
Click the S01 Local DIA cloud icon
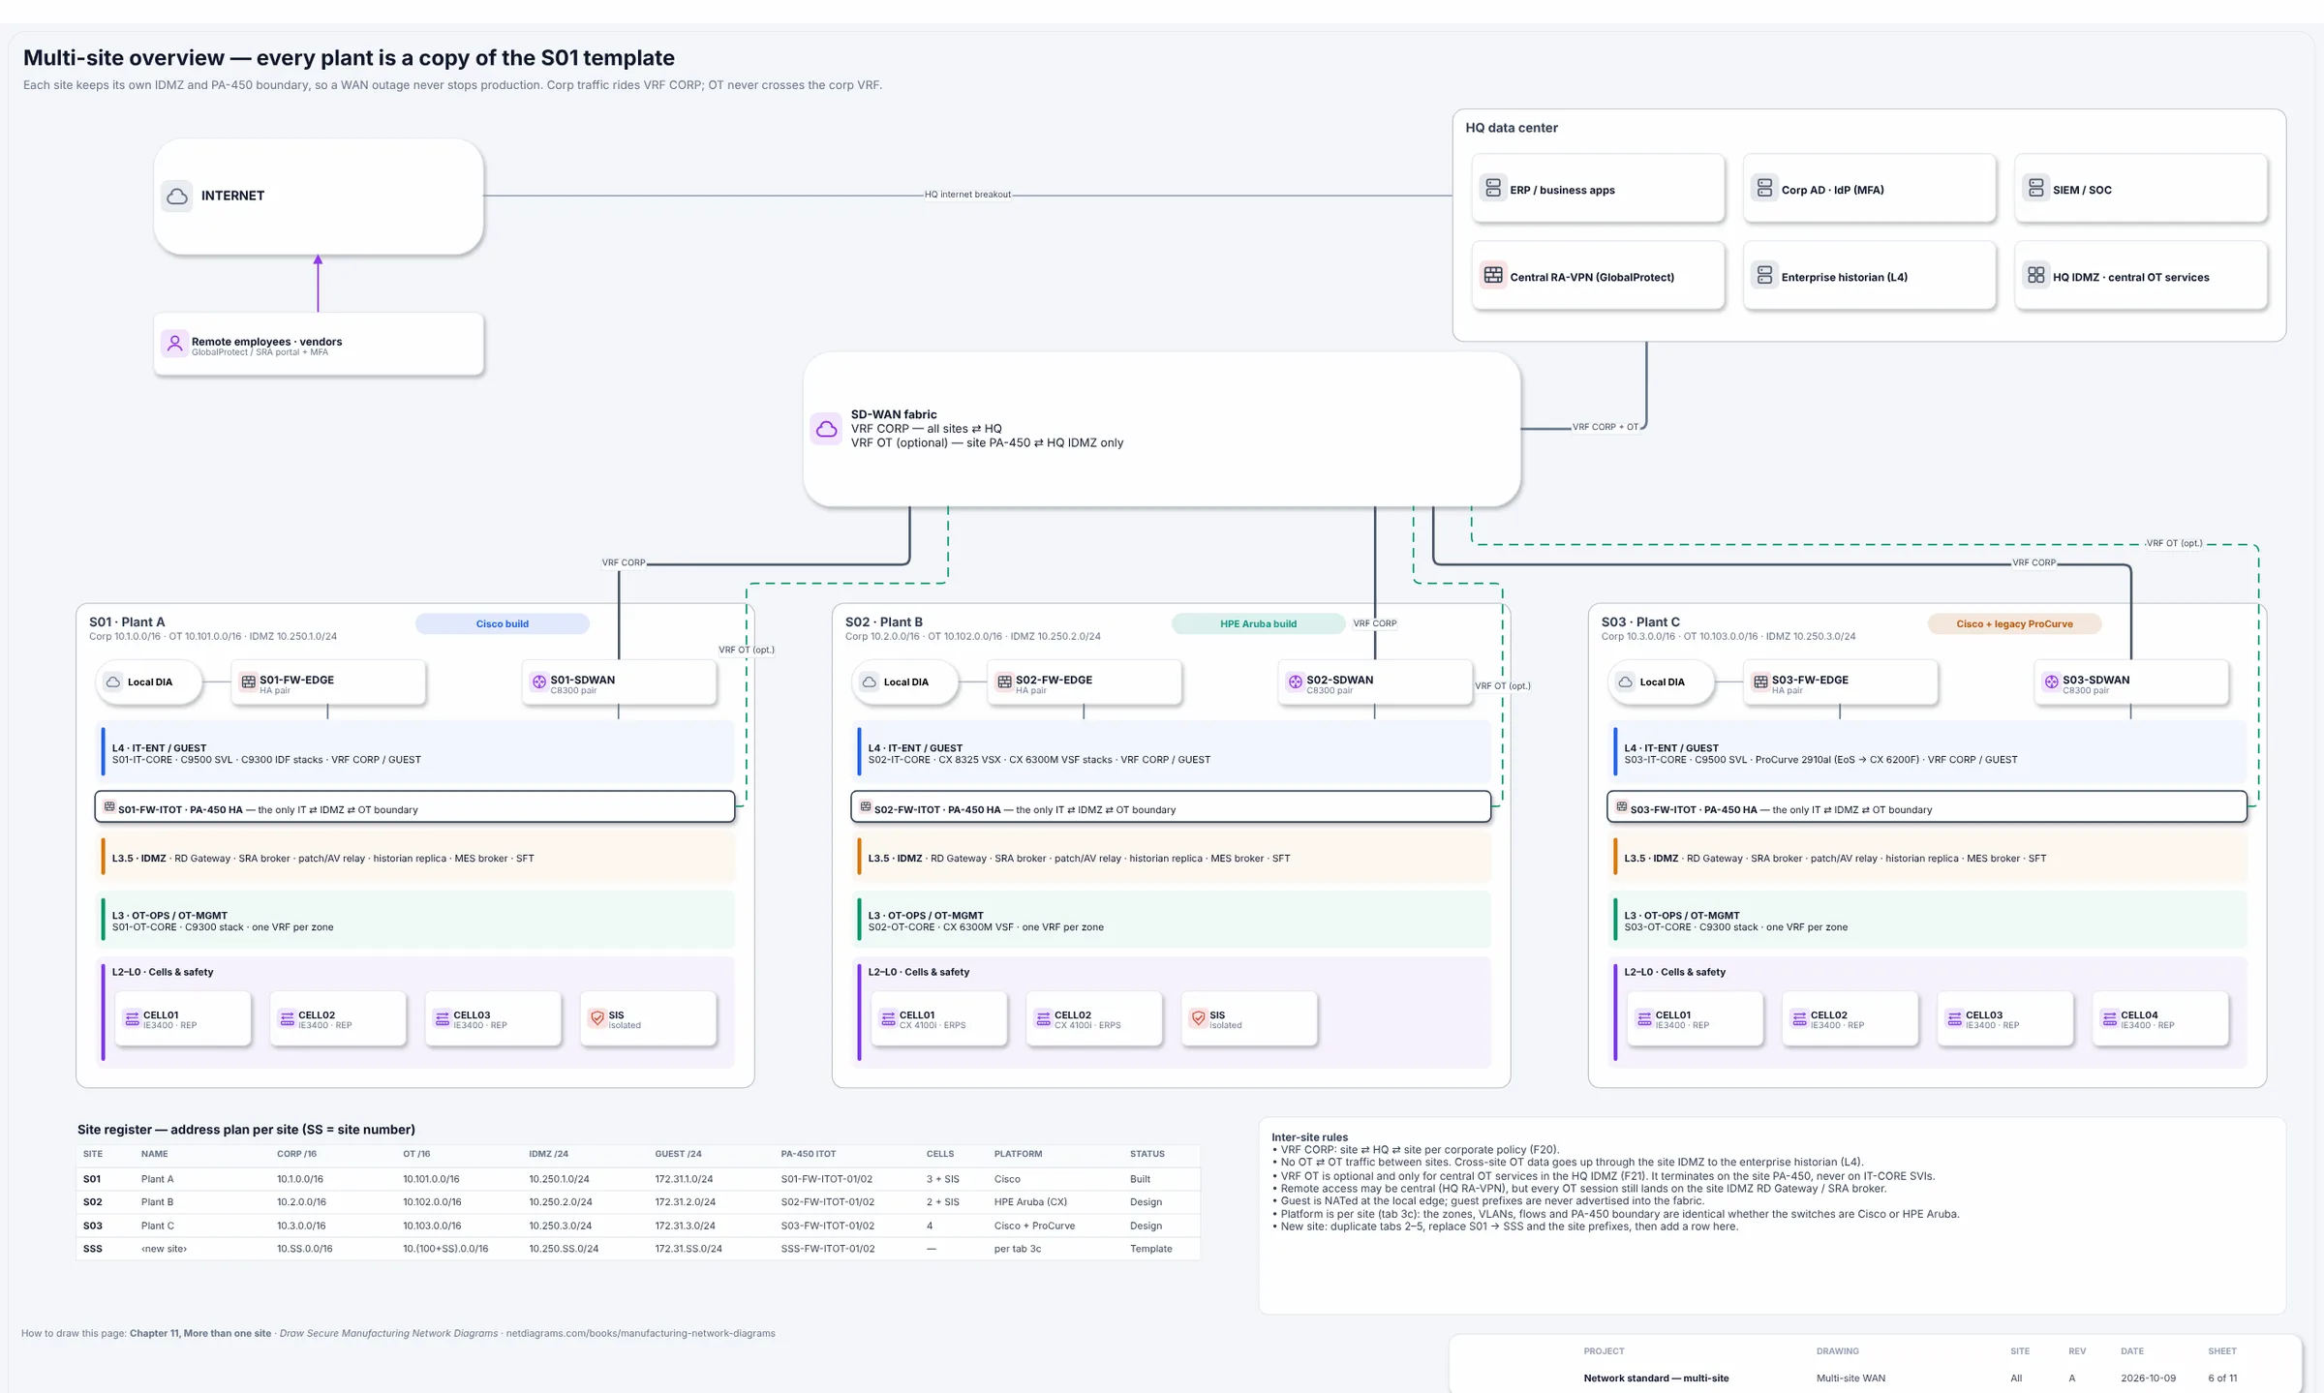[x=113, y=681]
